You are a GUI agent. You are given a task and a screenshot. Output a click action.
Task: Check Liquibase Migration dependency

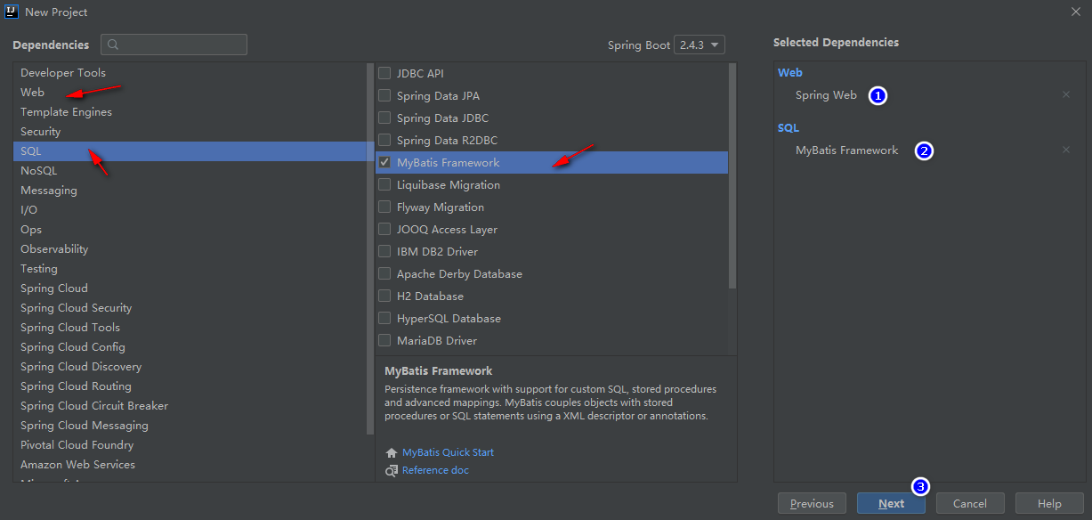point(384,184)
